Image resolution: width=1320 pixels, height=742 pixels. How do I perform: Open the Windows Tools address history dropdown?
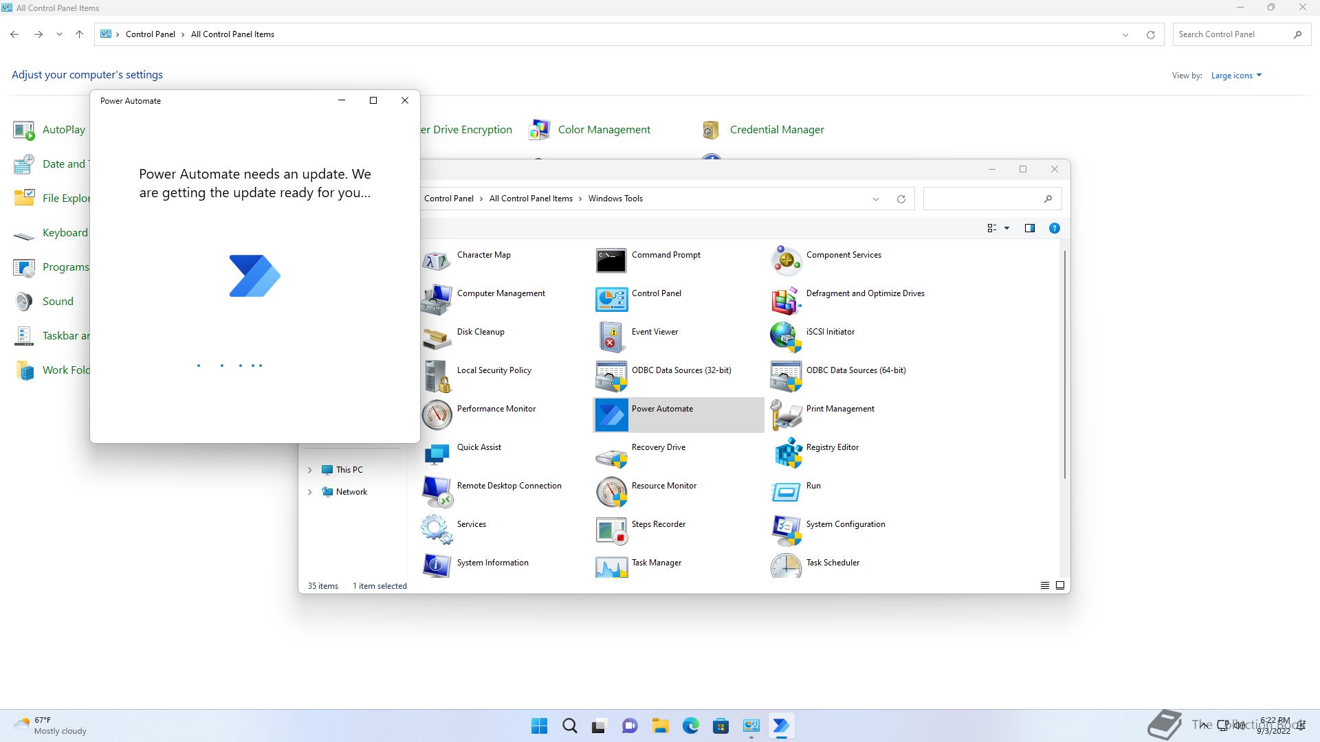point(876,199)
